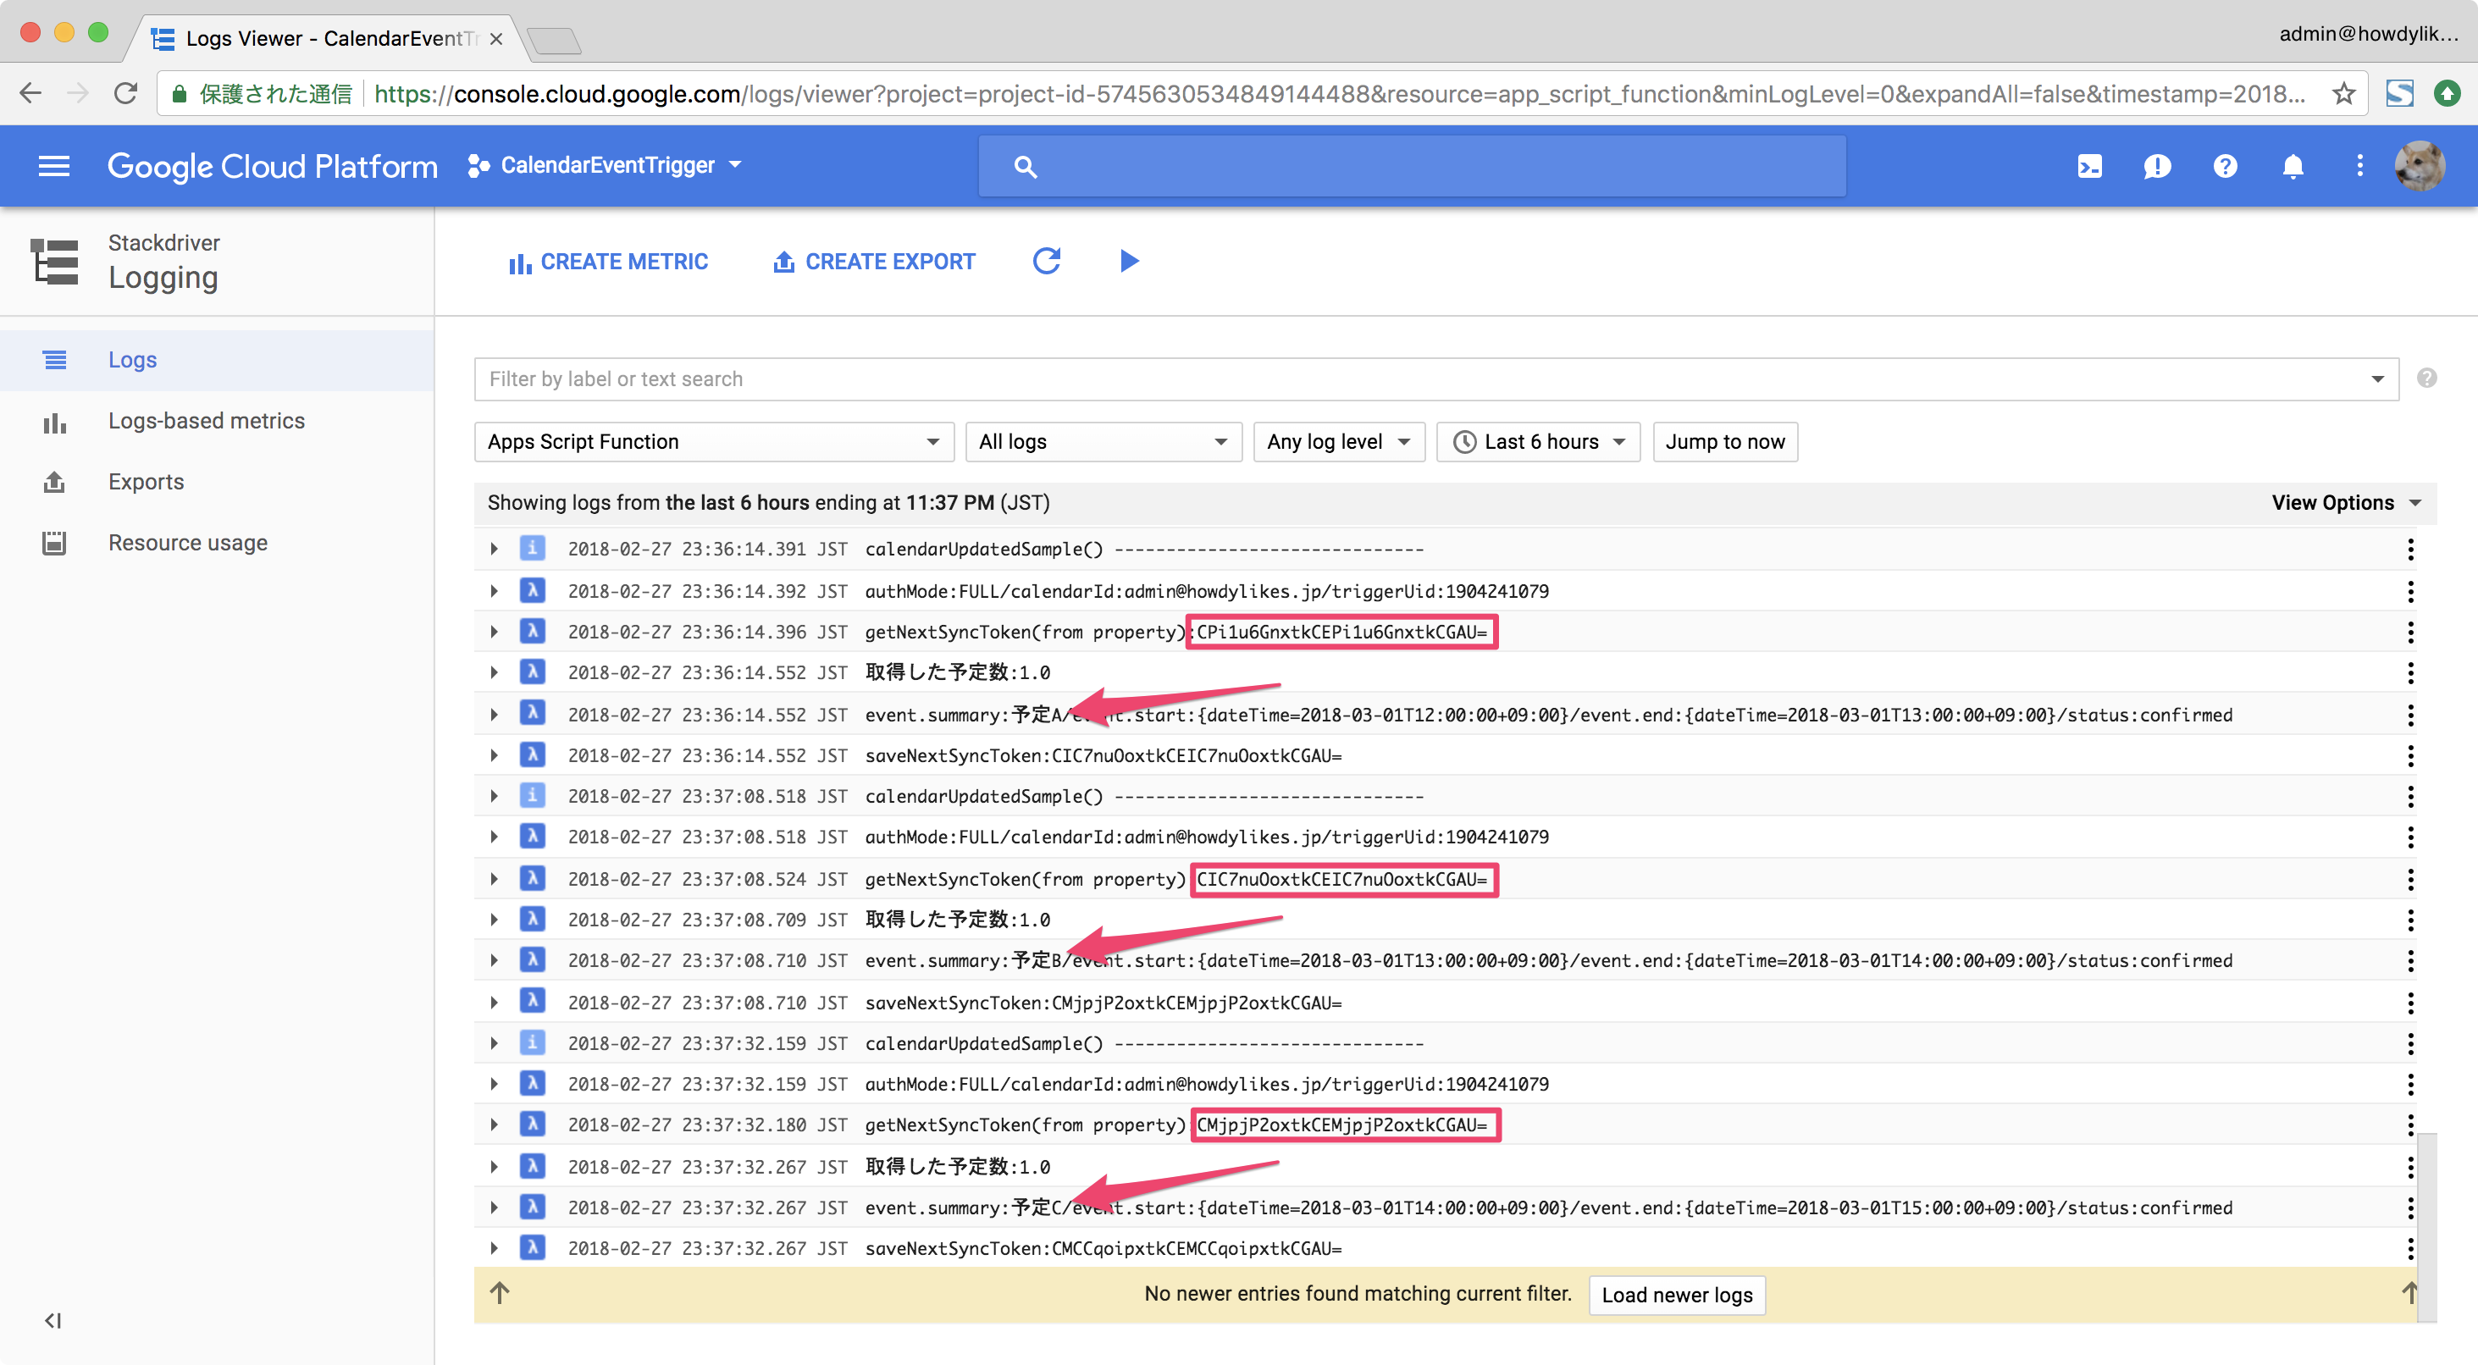This screenshot has width=2478, height=1365.
Task: Start streaming logs with the play icon
Action: (x=1130, y=261)
